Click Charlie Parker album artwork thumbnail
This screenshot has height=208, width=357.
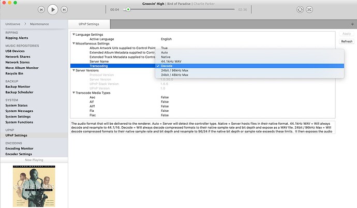(34, 186)
